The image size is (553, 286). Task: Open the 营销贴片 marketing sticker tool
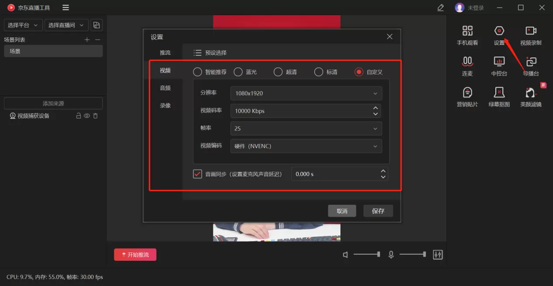click(x=467, y=97)
